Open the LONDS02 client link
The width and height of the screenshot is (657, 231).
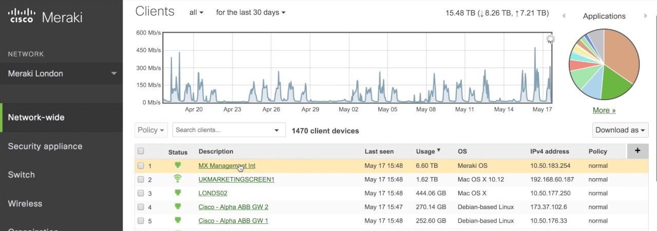pyautogui.click(x=213, y=194)
